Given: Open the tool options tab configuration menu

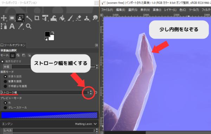Looking at the screenshot, I should point(96,45).
